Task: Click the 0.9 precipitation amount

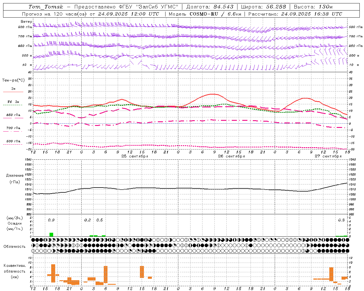Action: [x=51, y=220]
